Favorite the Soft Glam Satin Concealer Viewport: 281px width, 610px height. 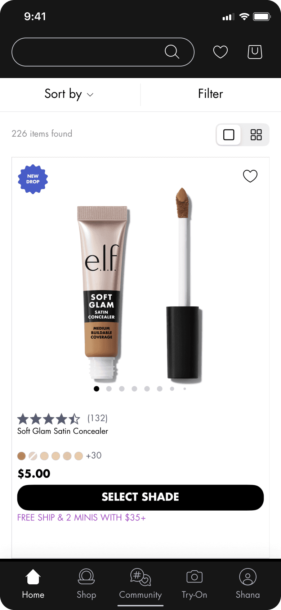coord(250,176)
